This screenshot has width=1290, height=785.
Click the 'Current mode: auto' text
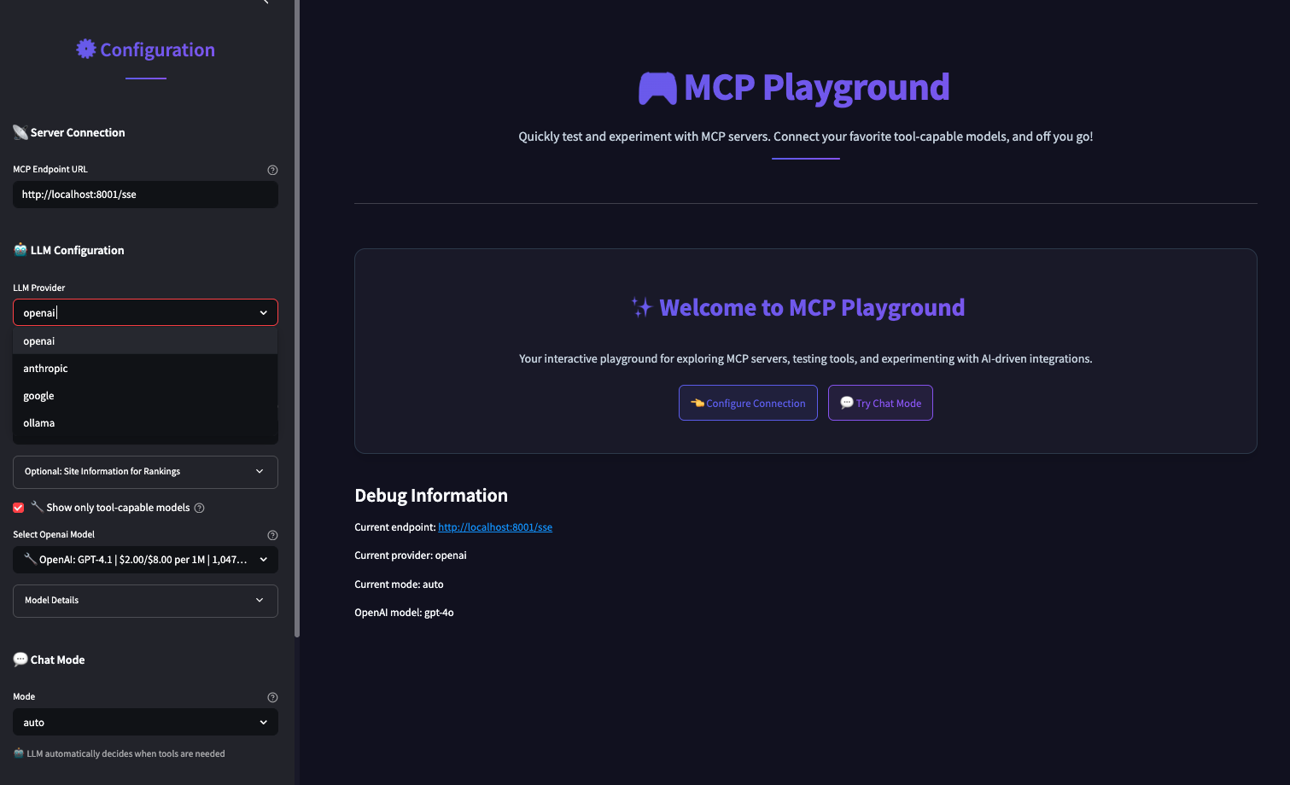click(x=399, y=584)
